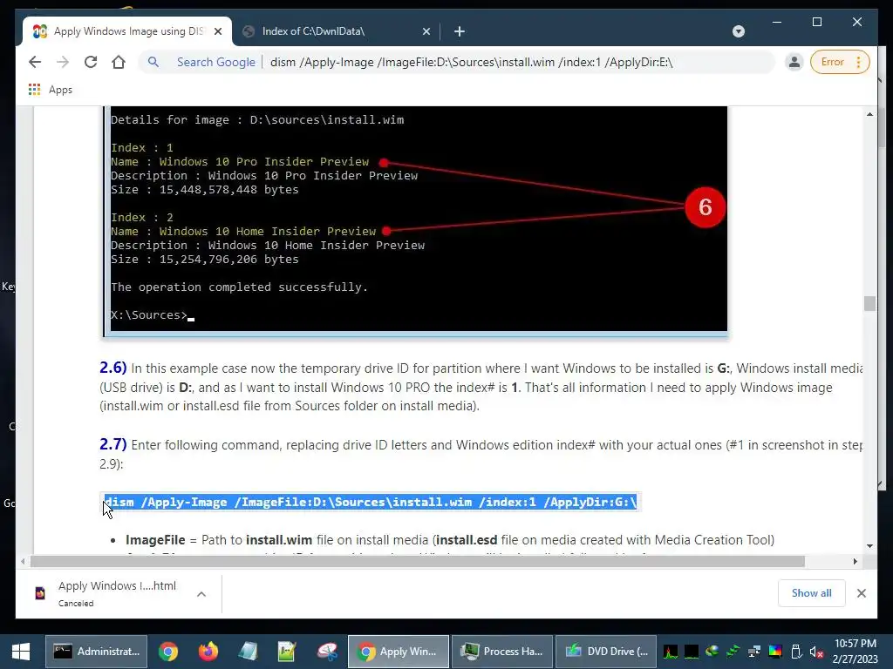The image size is (893, 669).
Task: Close the downloads bar
Action: coord(861,592)
